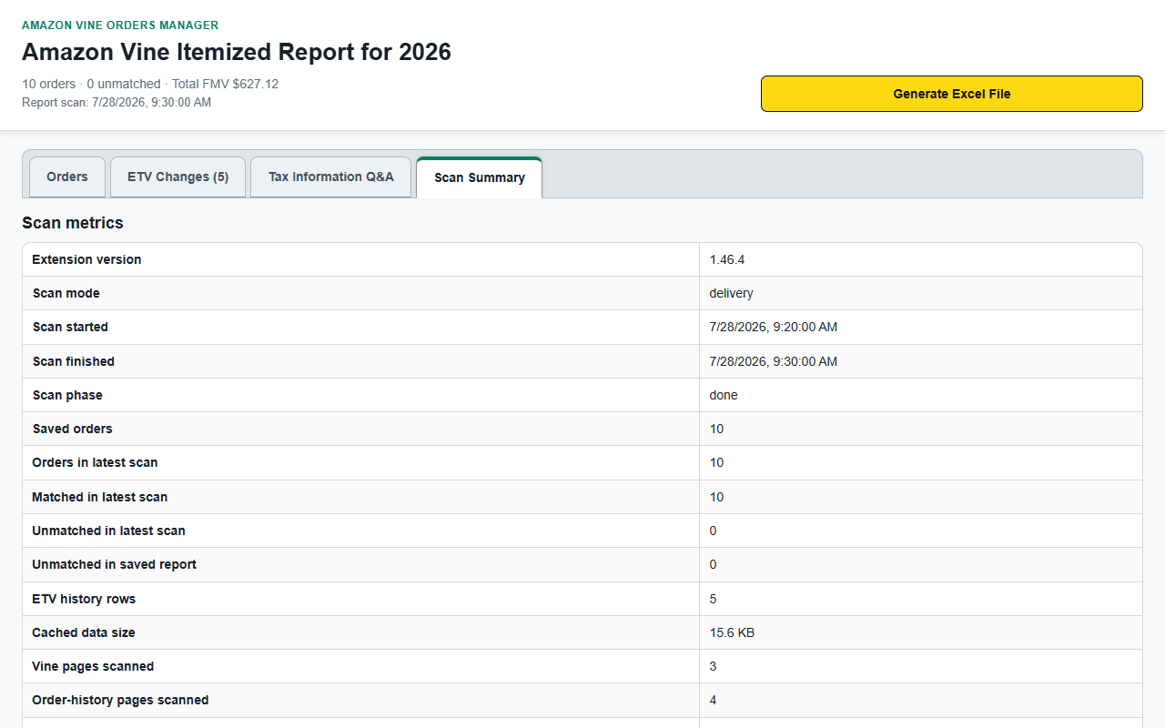
Task: Switch to the Orders tab
Action: click(x=67, y=177)
